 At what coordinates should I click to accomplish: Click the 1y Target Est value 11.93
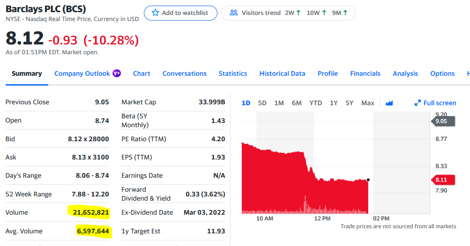(x=216, y=231)
